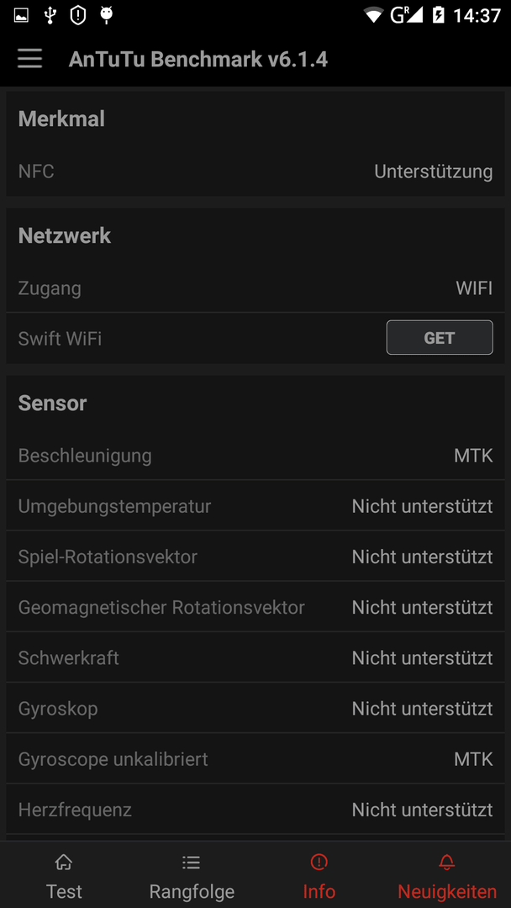Open the hamburger navigation menu
The height and width of the screenshot is (908, 511).
point(29,59)
